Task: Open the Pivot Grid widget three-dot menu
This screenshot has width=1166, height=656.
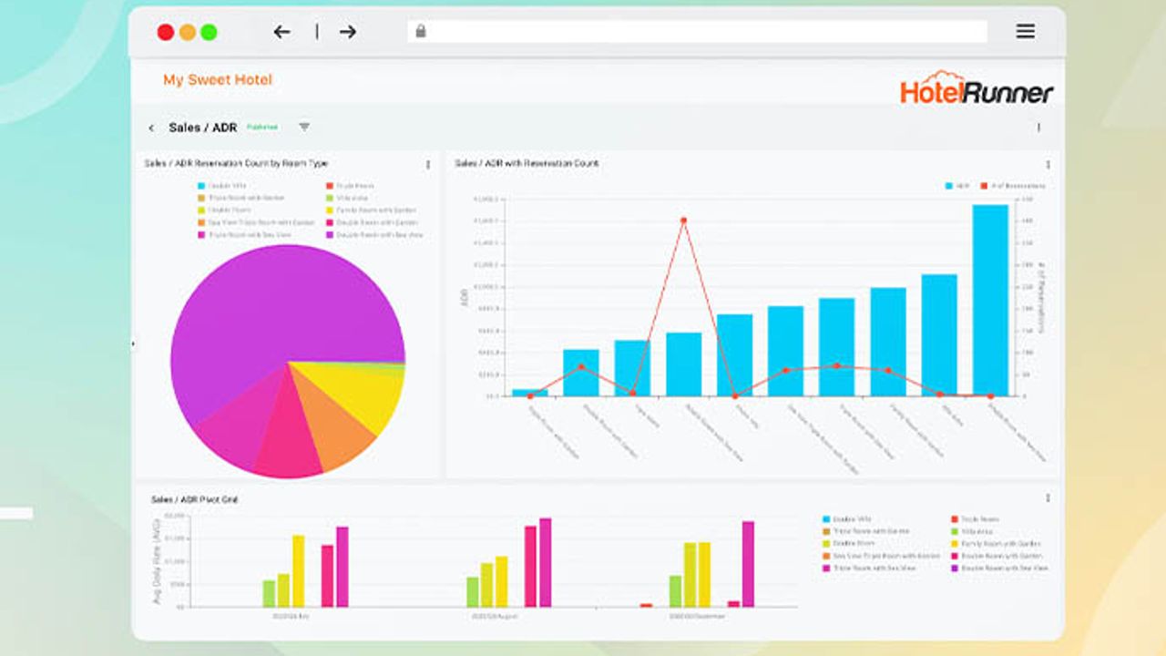Action: point(1048,498)
